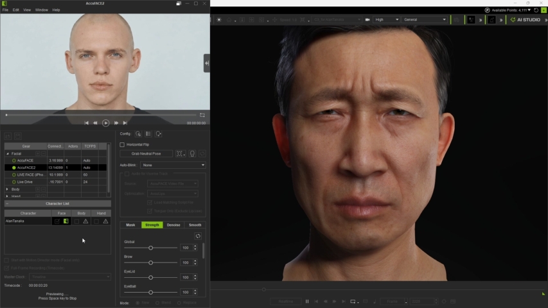The height and width of the screenshot is (308, 548).
Task: Enable Horizontal Flip checkbox
Action: pos(122,144)
